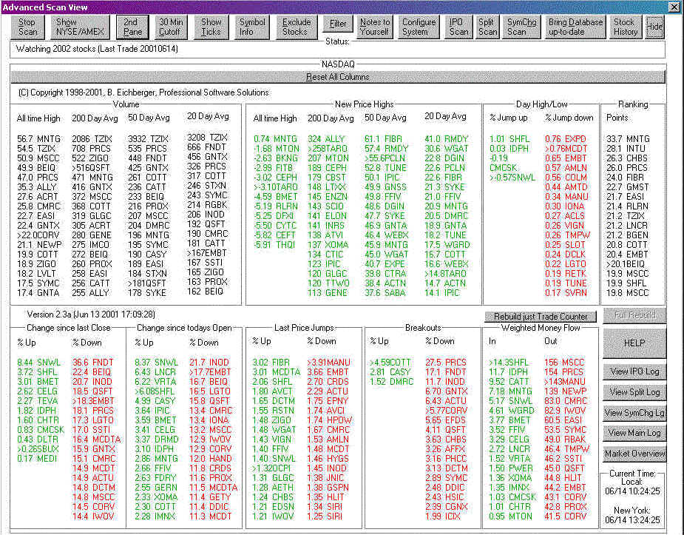Click the Stop Scan button
The image size is (684, 535).
[x=27, y=27]
